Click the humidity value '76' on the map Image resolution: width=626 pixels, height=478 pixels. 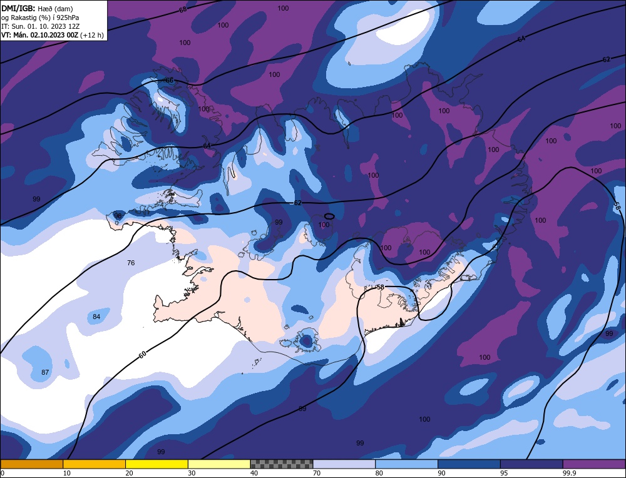coord(131,263)
